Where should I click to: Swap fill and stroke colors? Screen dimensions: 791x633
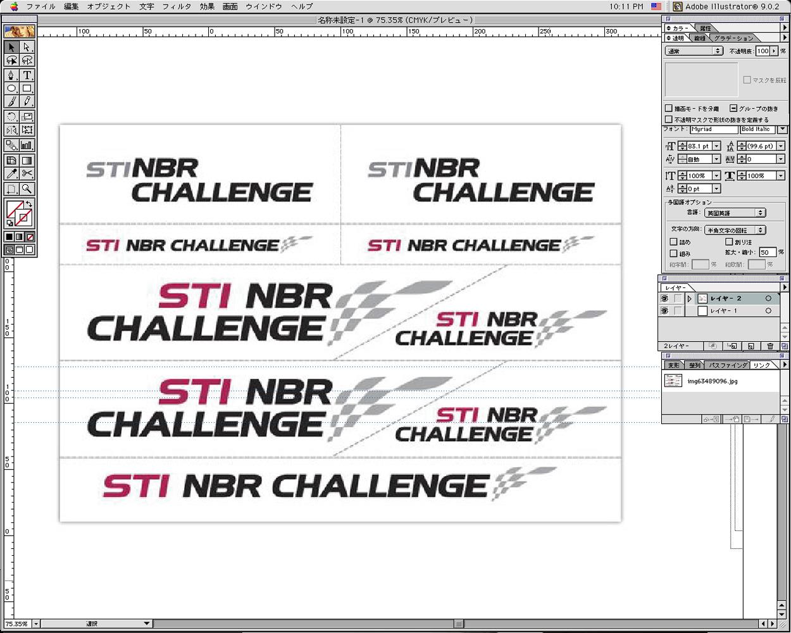click(x=30, y=203)
